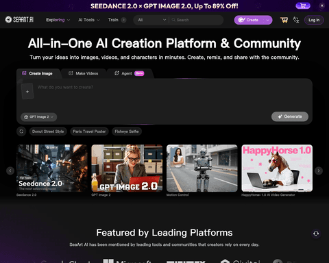
Task: Click the 'Motion Control' caption text
Action: click(x=178, y=195)
